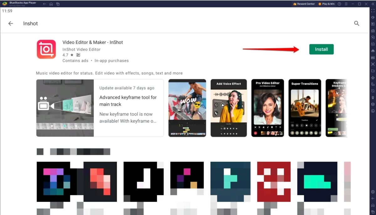This screenshot has height=215, width=376.
Task: Click Install for InShot Video Editor
Action: tap(321, 49)
